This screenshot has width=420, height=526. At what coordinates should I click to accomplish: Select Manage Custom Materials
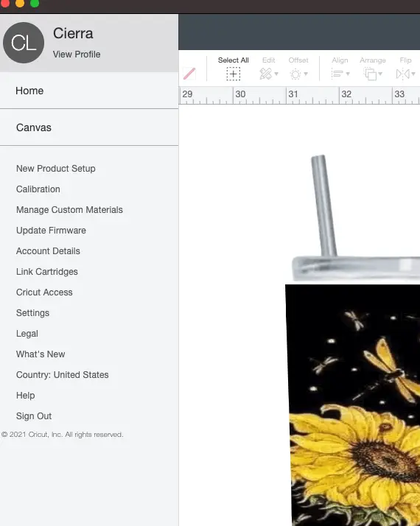[69, 210]
